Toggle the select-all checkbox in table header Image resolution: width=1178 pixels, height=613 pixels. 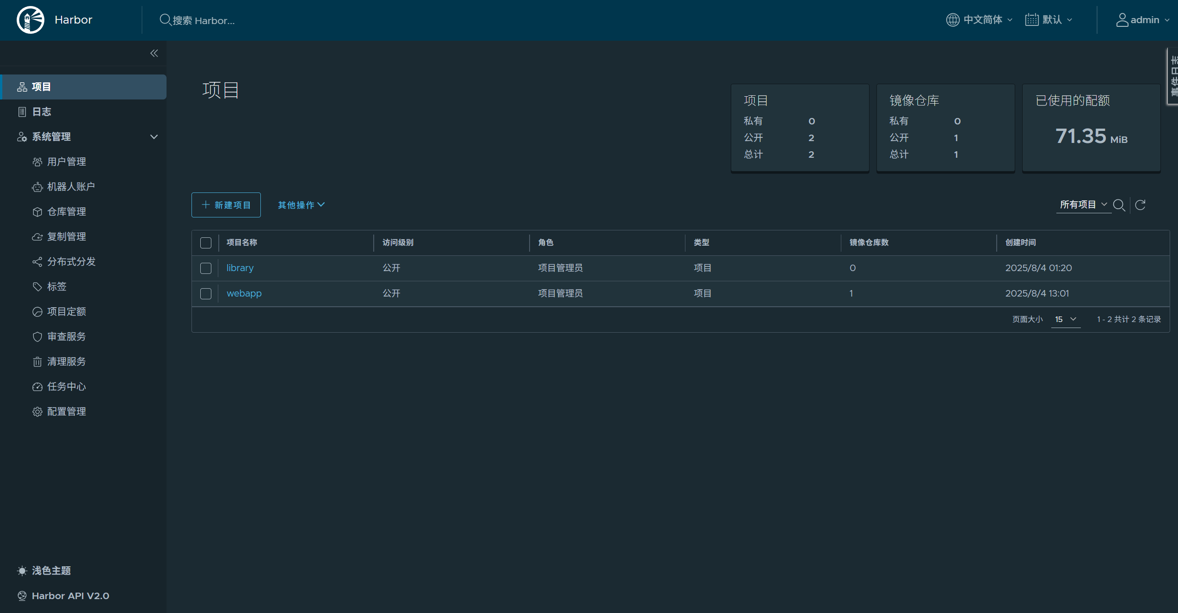206,243
